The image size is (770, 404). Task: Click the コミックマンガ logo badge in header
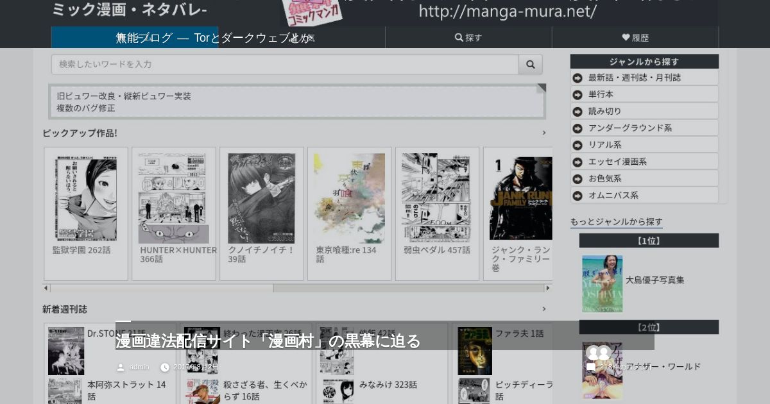click(x=314, y=13)
